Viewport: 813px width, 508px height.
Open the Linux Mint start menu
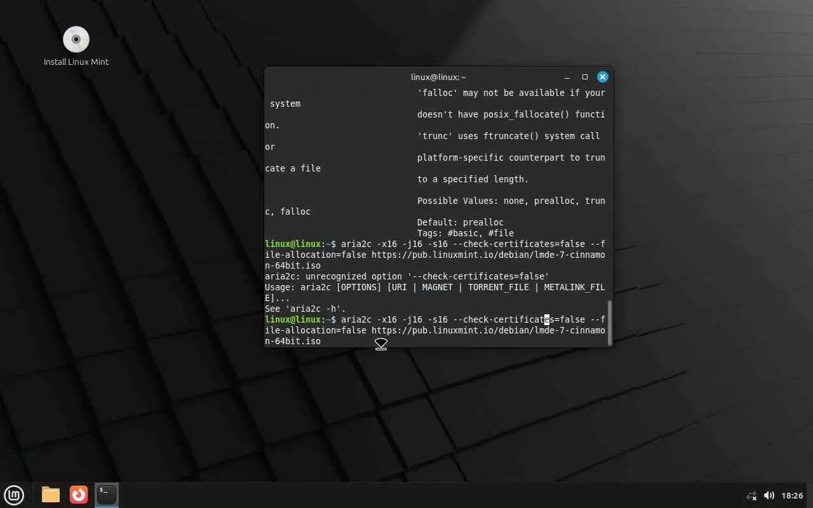(14, 495)
